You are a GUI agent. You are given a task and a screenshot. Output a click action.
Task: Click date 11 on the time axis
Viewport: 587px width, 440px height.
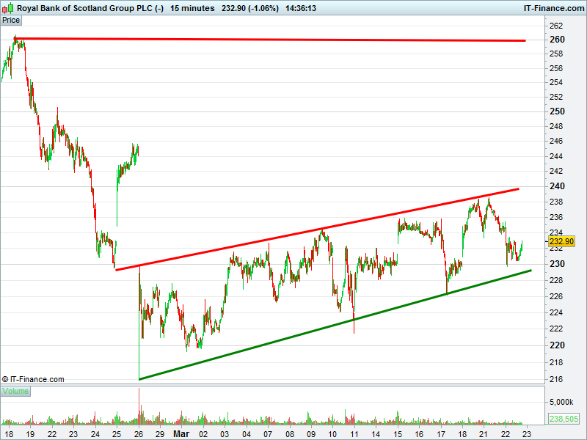(354, 434)
